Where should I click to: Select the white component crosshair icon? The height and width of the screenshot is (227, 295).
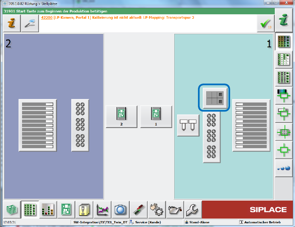click(x=284, y=114)
